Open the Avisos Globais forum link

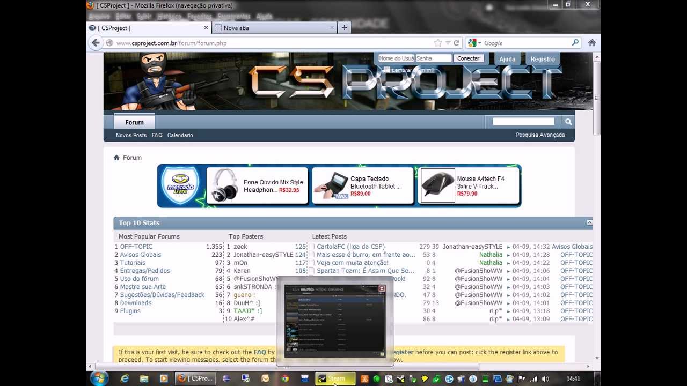pos(141,255)
